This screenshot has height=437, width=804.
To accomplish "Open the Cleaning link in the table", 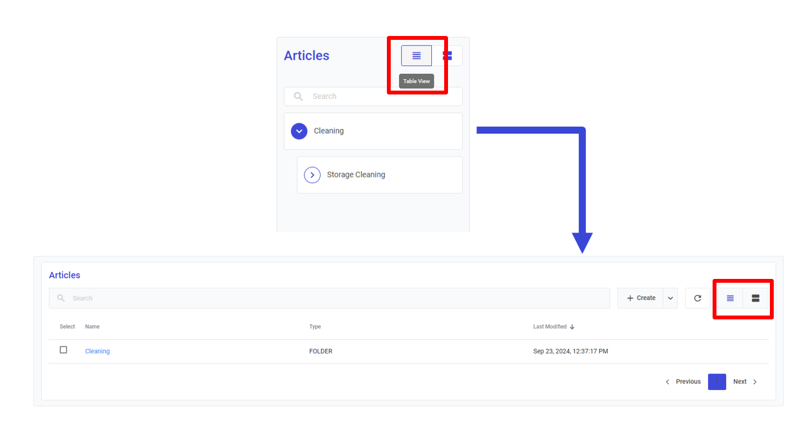I will tap(97, 352).
